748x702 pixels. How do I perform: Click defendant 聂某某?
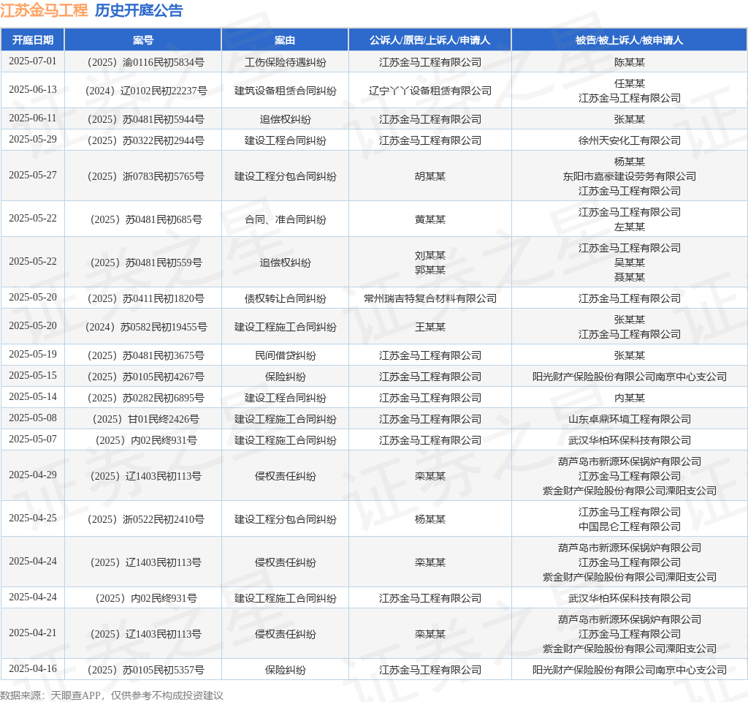pyautogui.click(x=629, y=277)
